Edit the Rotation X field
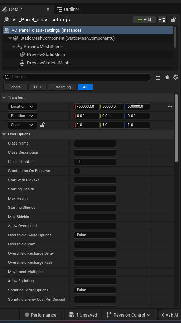 point(86,116)
